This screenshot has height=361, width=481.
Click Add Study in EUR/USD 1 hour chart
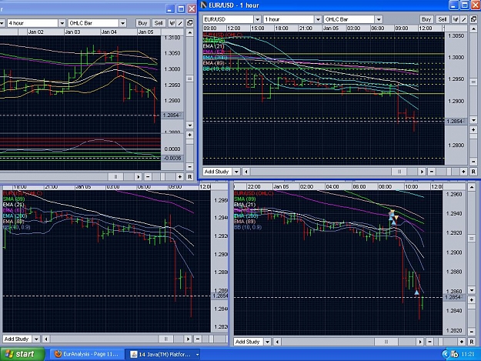point(217,172)
